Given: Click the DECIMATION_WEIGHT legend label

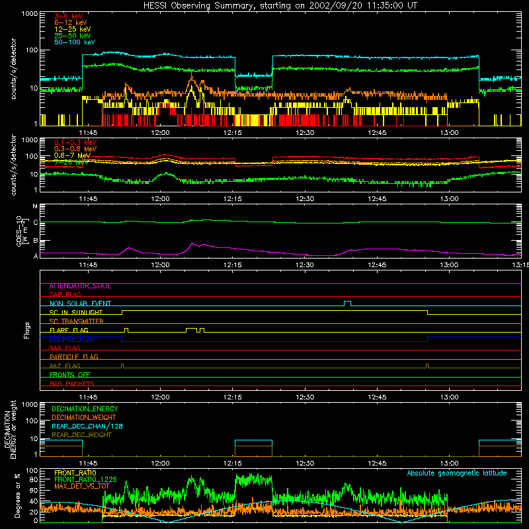Looking at the screenshot, I should [84, 417].
